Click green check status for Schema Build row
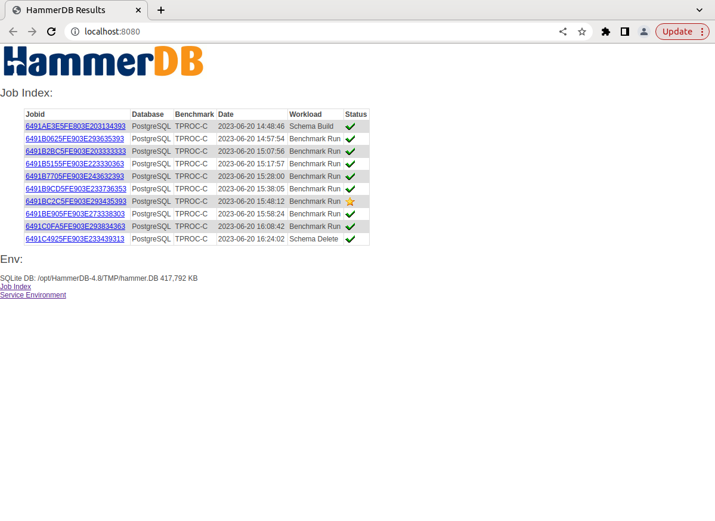Viewport: 715px width, 521px height. pos(350,126)
